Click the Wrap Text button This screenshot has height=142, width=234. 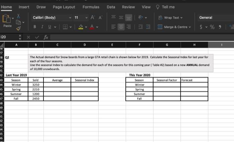pyautogui.click(x=170, y=18)
